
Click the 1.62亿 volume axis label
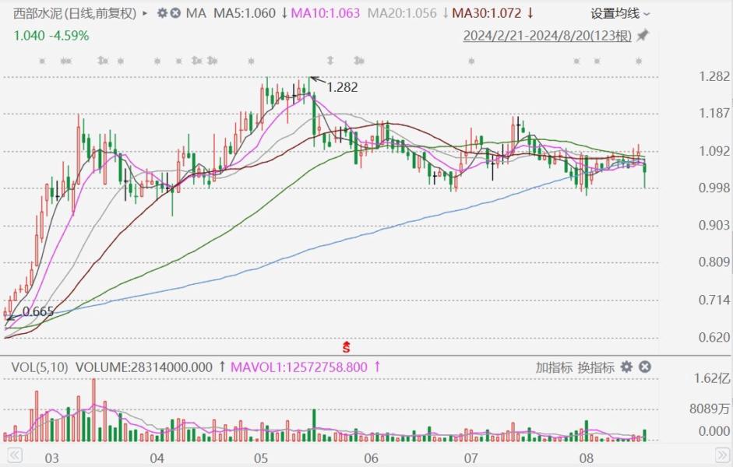pyautogui.click(x=712, y=378)
